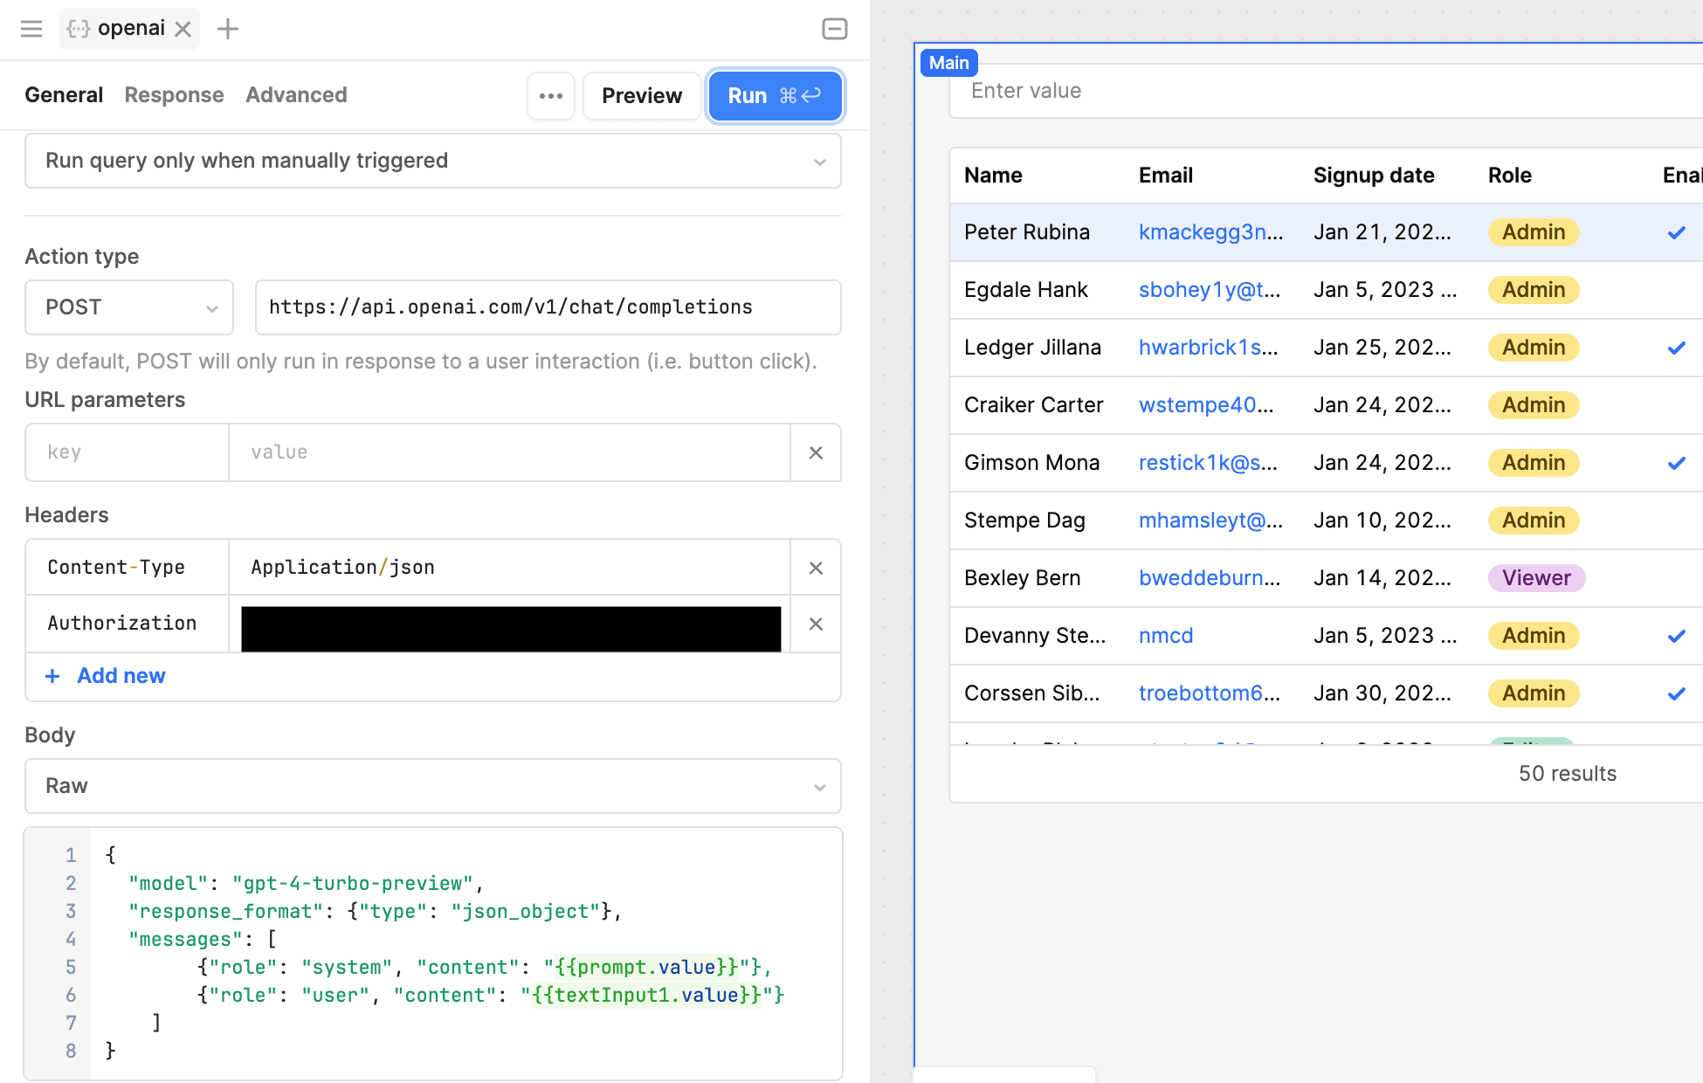Close the openai query tab
This screenshot has width=1703, height=1083.
tap(183, 29)
